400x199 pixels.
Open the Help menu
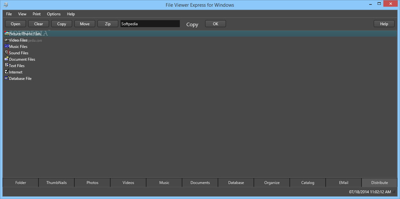(x=71, y=14)
